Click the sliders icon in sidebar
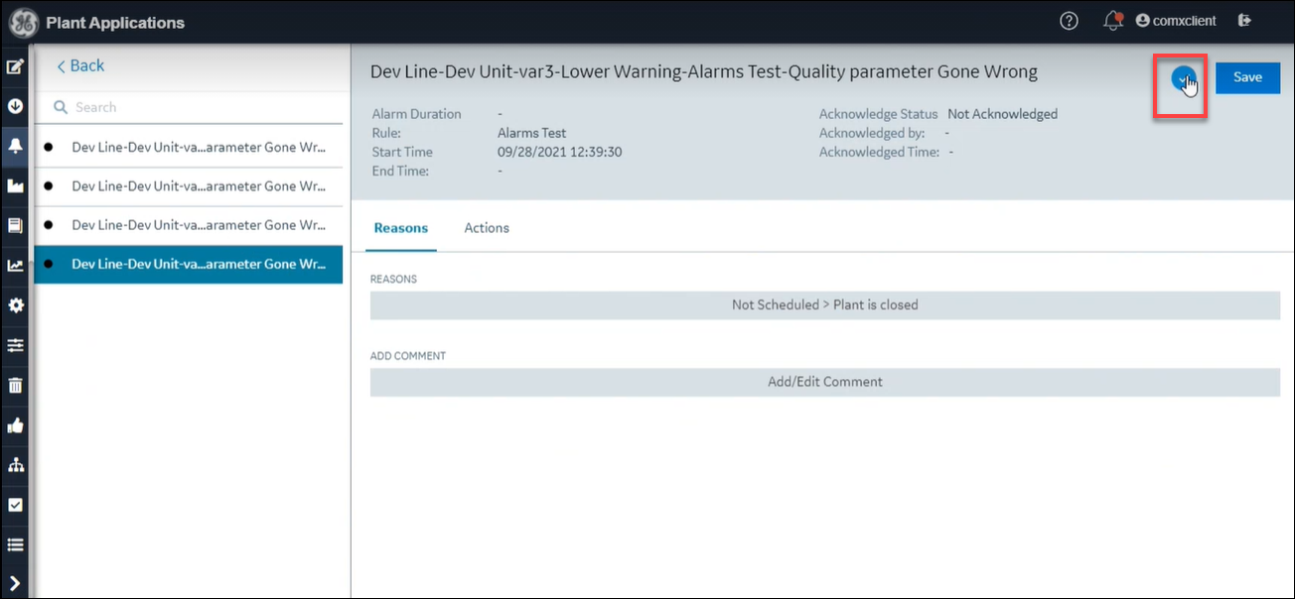This screenshot has width=1295, height=599. 15,345
